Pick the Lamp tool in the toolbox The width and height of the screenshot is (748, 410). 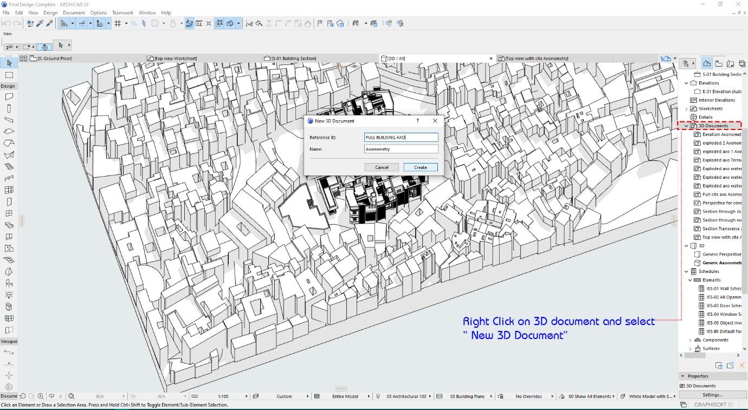(9, 295)
